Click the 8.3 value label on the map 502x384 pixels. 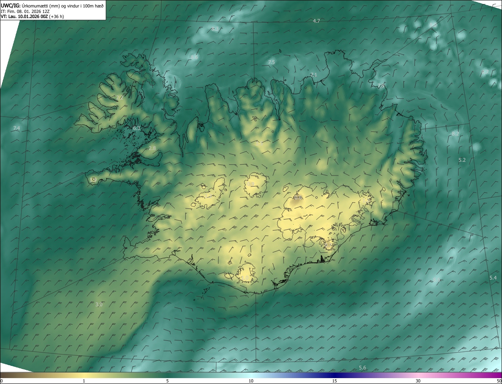pyautogui.click(x=215, y=29)
